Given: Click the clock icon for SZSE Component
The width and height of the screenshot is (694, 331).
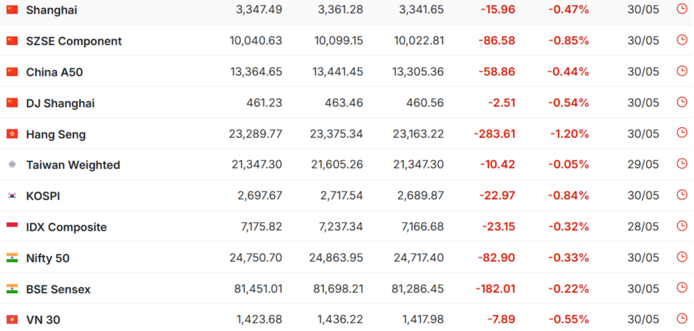Looking at the screenshot, I should pyautogui.click(x=682, y=40).
